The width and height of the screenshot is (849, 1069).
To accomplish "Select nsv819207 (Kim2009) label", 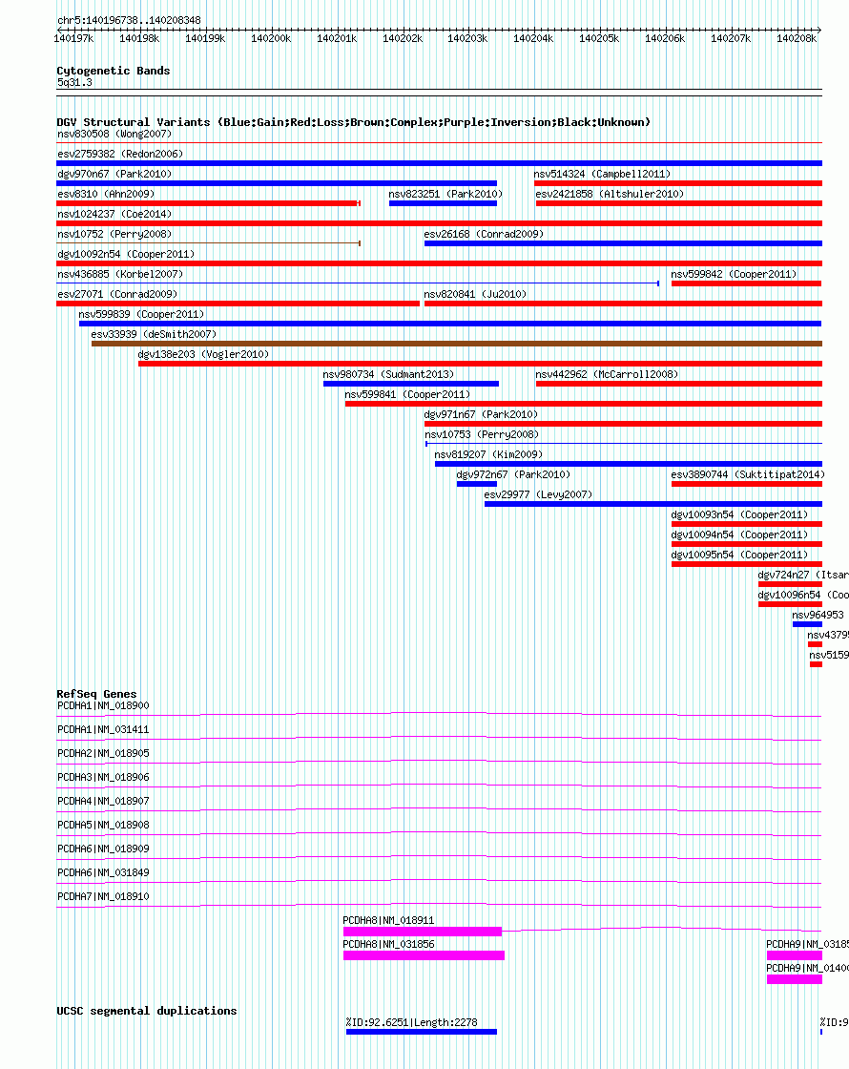I will click(x=488, y=454).
